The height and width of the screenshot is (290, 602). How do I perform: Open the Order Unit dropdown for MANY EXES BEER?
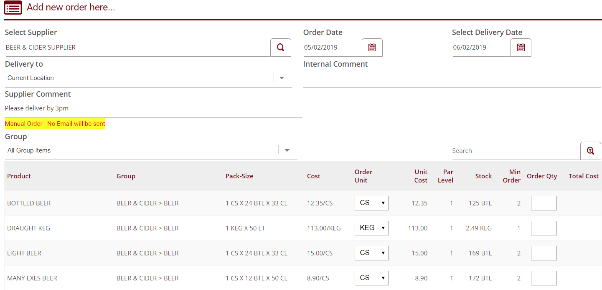[x=371, y=278]
